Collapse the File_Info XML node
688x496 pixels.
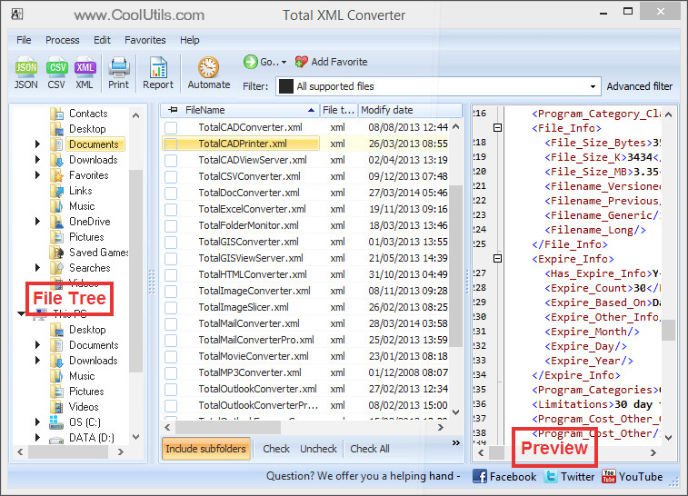(x=497, y=127)
